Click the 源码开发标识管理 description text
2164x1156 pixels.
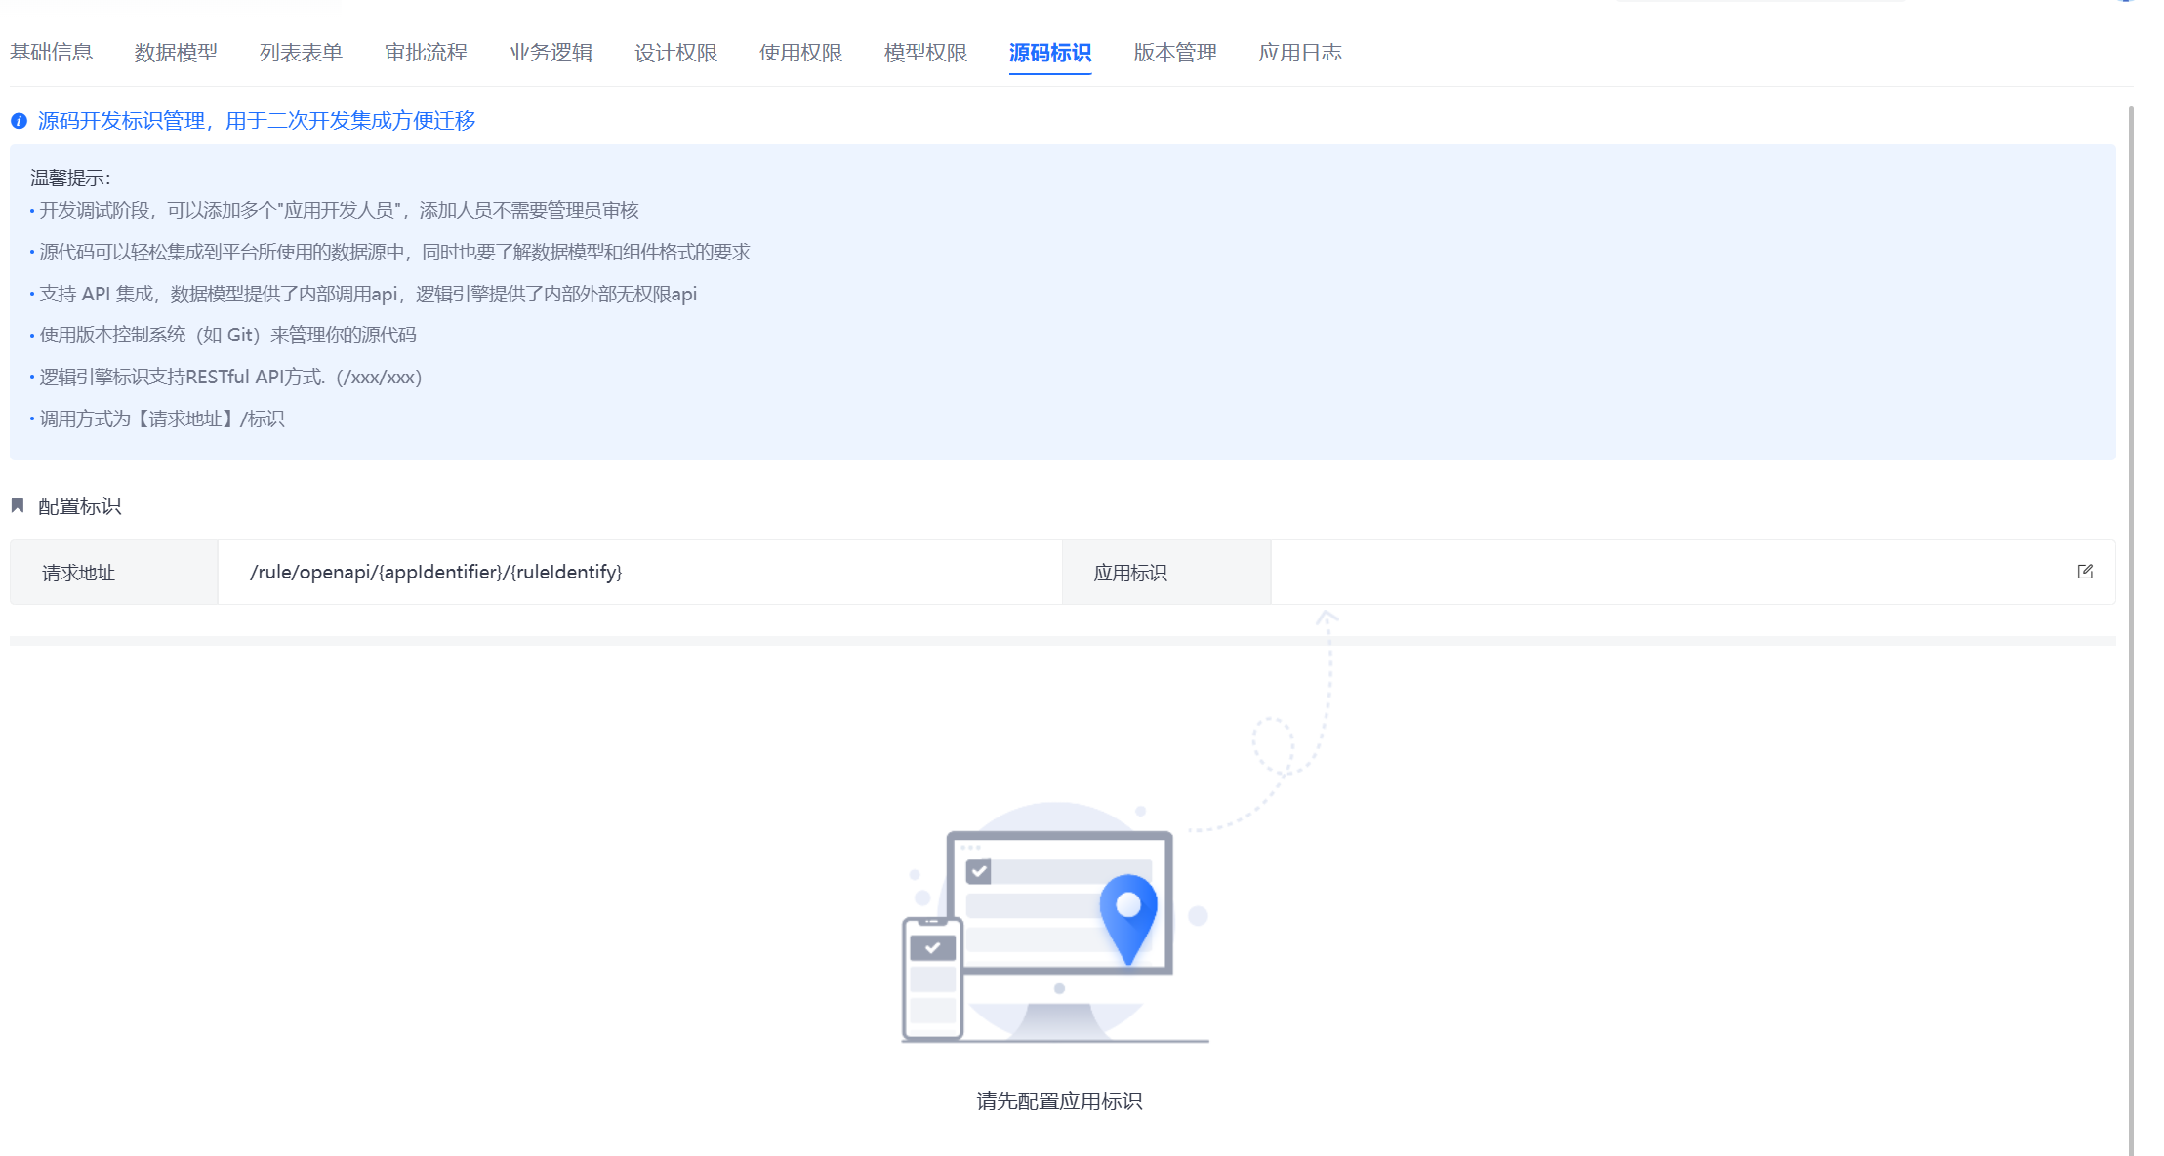click(x=256, y=121)
